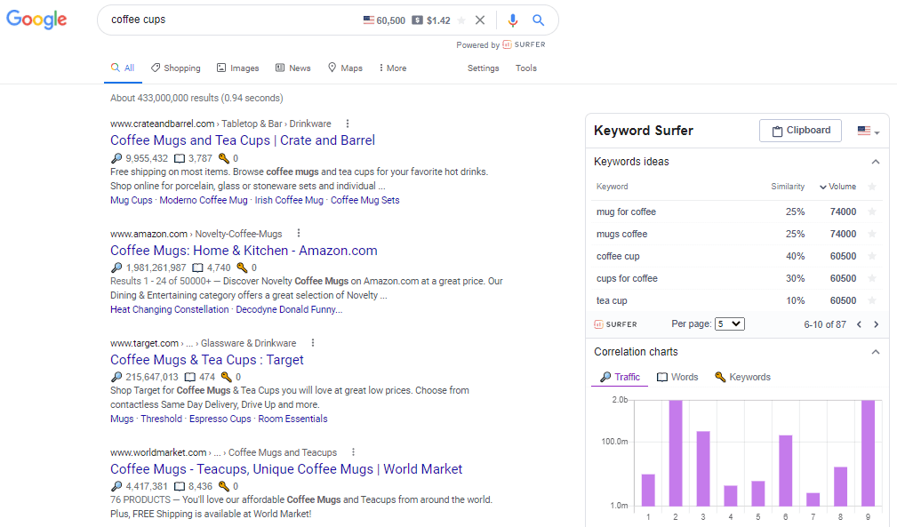Open the Espresso Cups sitelink
Image resolution: width=897 pixels, height=527 pixels.
pyautogui.click(x=220, y=419)
